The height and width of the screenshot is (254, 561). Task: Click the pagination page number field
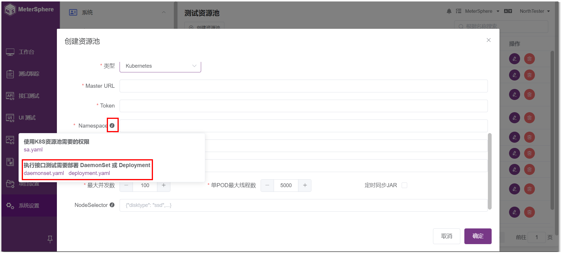(x=537, y=237)
